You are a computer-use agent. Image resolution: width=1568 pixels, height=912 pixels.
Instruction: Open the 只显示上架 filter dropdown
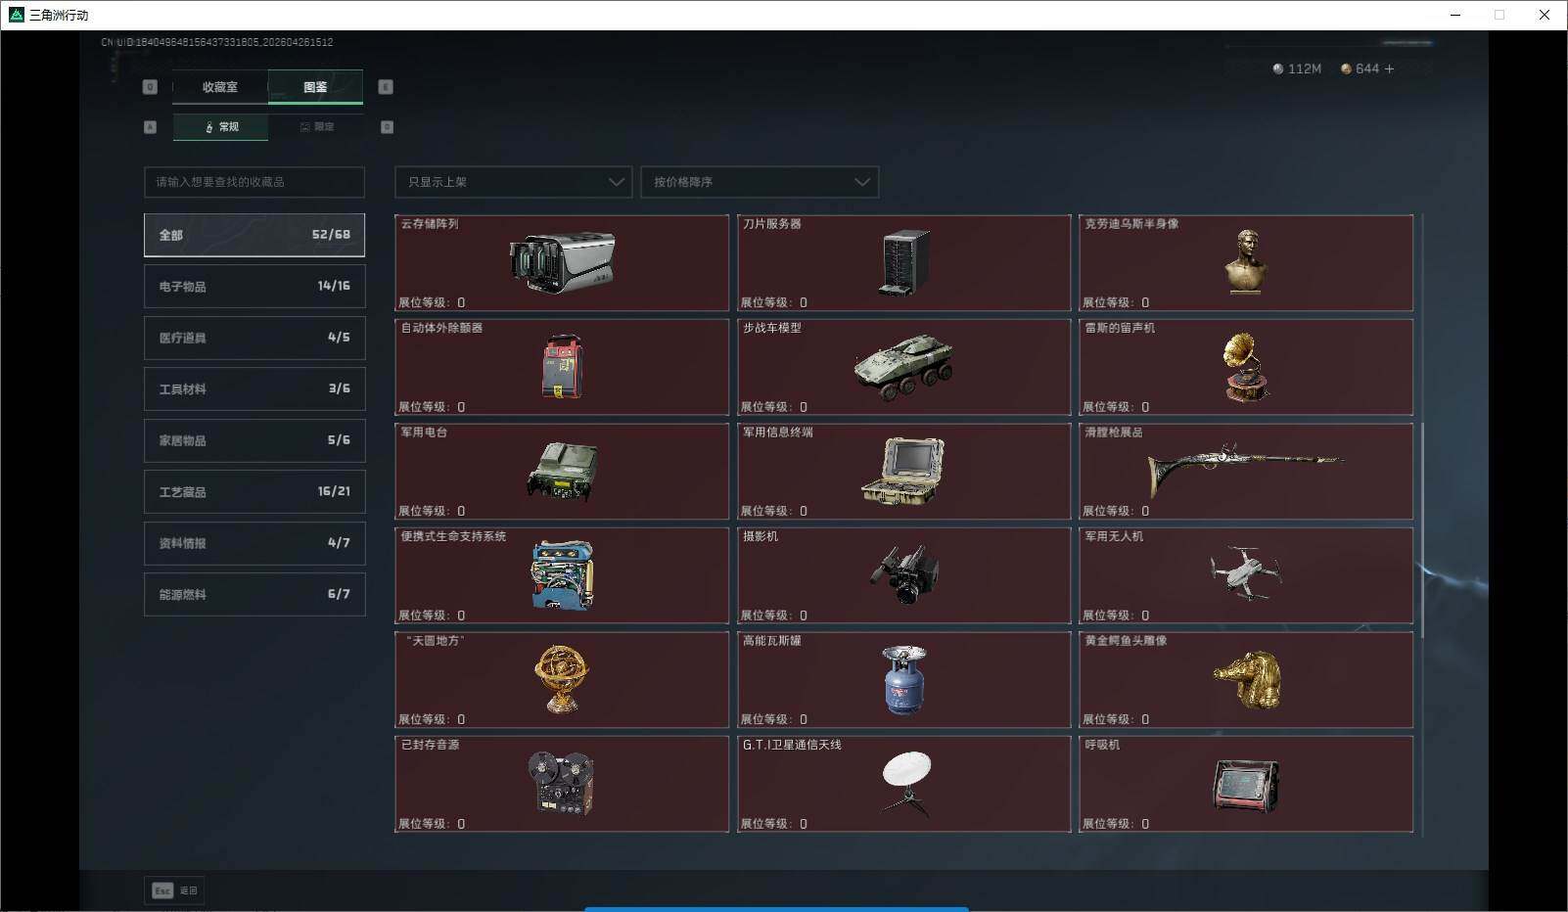[x=513, y=182]
